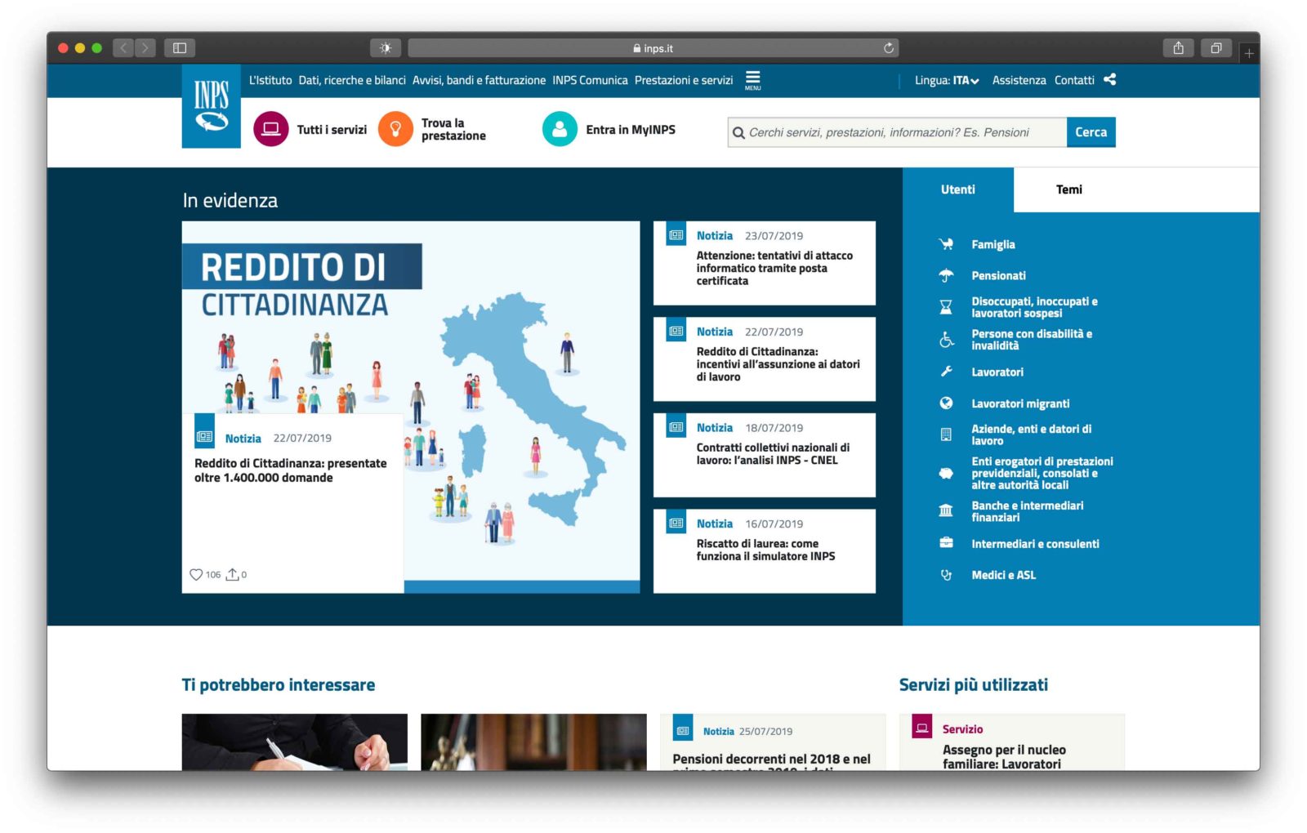Switch to the Utenti tab
The width and height of the screenshot is (1307, 833).
[957, 189]
